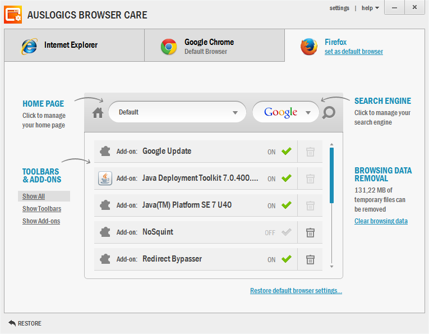The image size is (429, 334).
Task: Open the settings menu
Action: (x=339, y=8)
